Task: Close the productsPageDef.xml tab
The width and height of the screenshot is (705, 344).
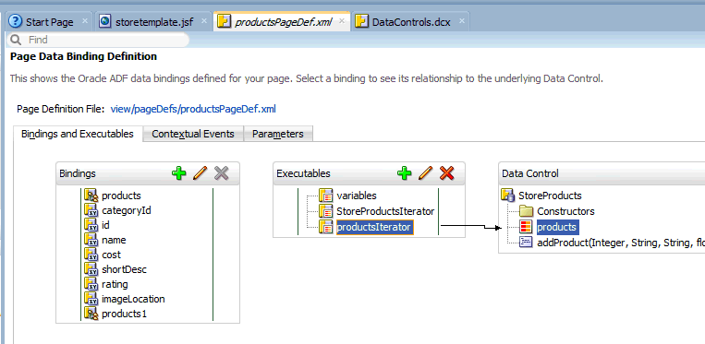Action: pyautogui.click(x=342, y=21)
